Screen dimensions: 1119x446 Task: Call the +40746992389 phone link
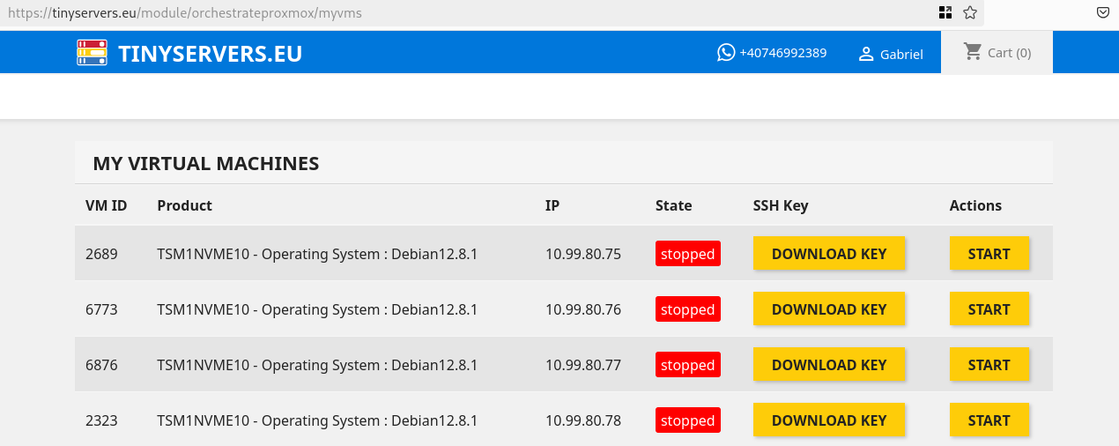click(783, 53)
